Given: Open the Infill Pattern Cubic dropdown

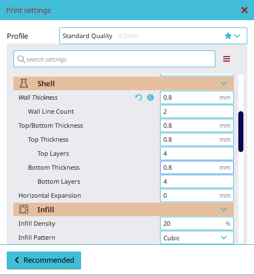Looking at the screenshot, I should [x=197, y=237].
